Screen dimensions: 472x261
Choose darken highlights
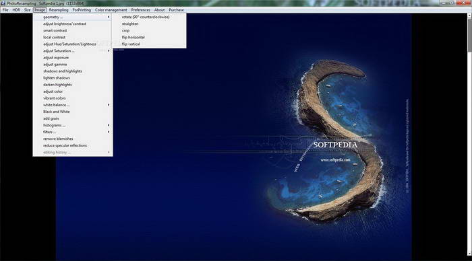pyautogui.click(x=73, y=85)
